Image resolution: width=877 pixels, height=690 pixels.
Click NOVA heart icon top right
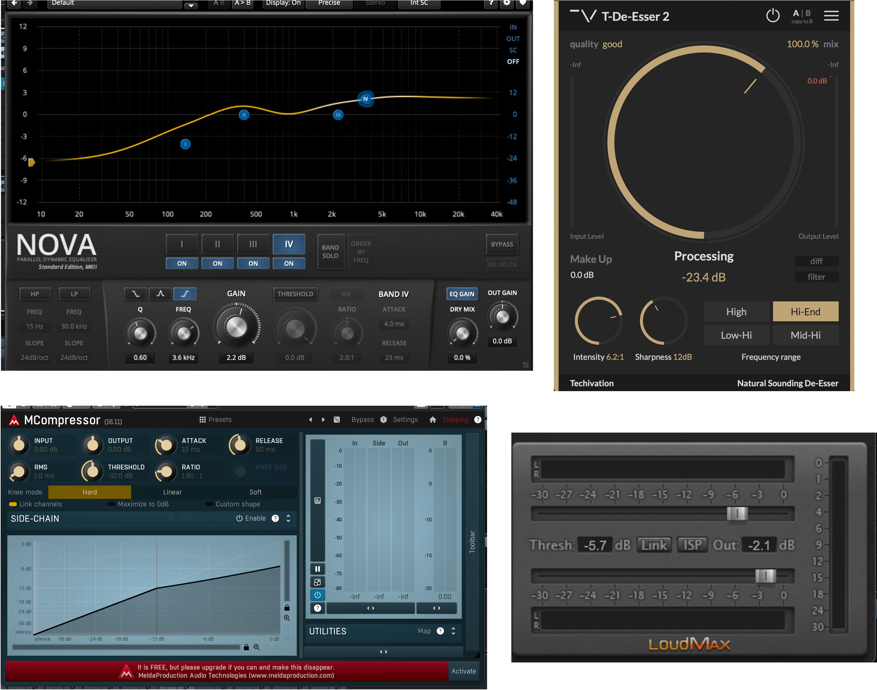pyautogui.click(x=522, y=3)
